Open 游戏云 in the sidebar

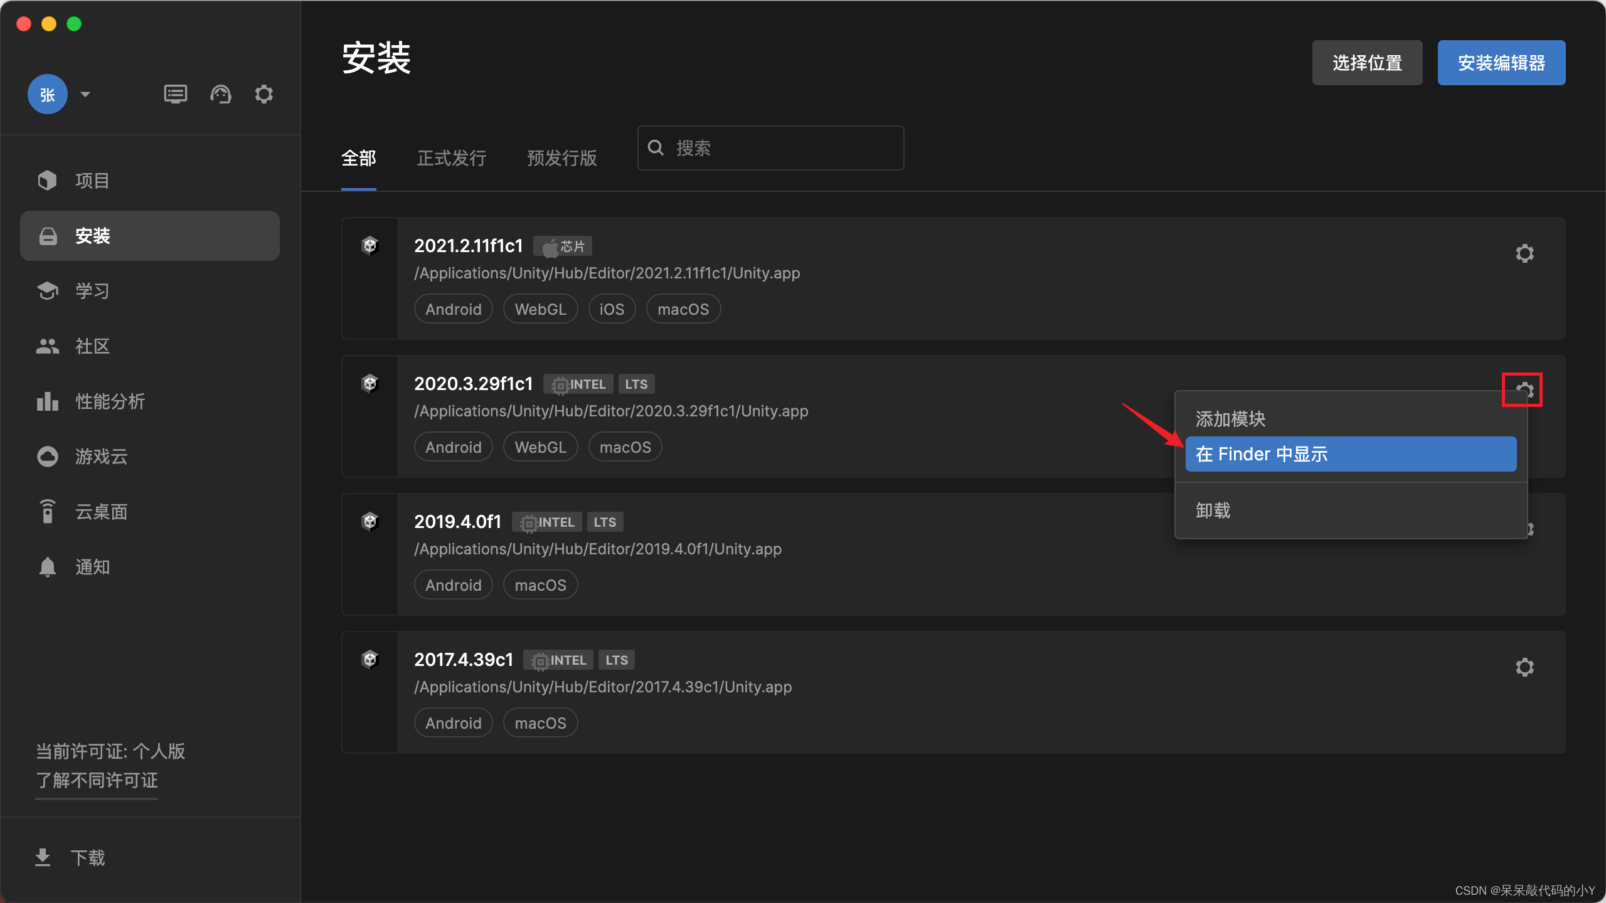(x=150, y=457)
